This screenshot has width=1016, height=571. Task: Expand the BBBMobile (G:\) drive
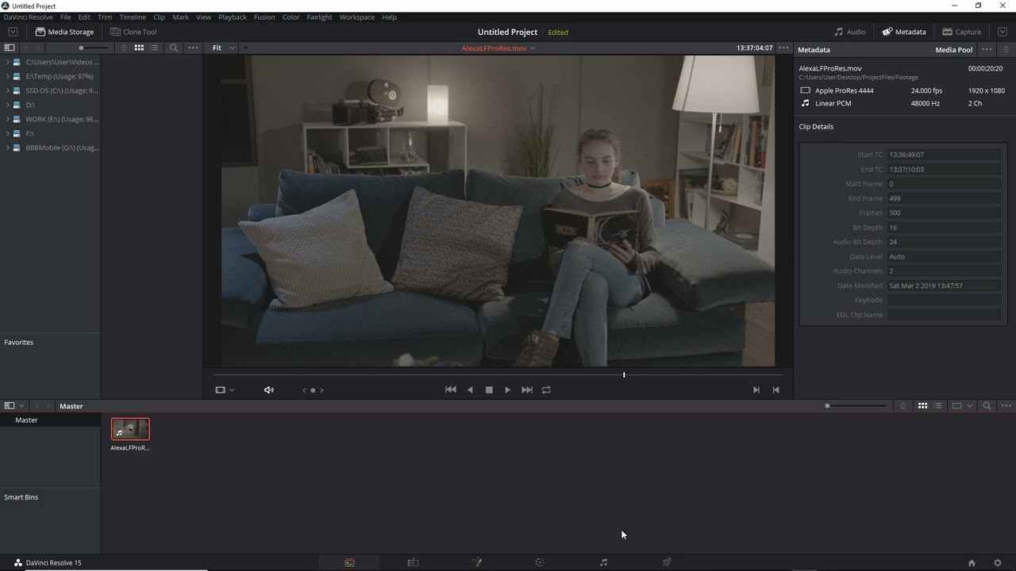point(7,148)
